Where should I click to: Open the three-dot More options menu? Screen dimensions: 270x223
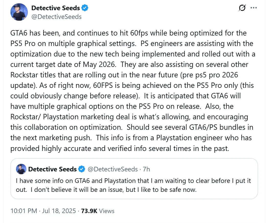coord(253,8)
